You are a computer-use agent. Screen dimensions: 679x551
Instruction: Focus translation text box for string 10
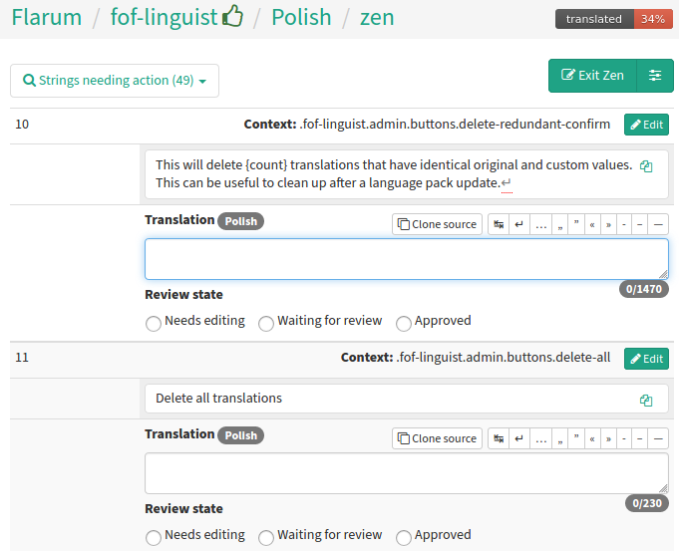(x=406, y=259)
